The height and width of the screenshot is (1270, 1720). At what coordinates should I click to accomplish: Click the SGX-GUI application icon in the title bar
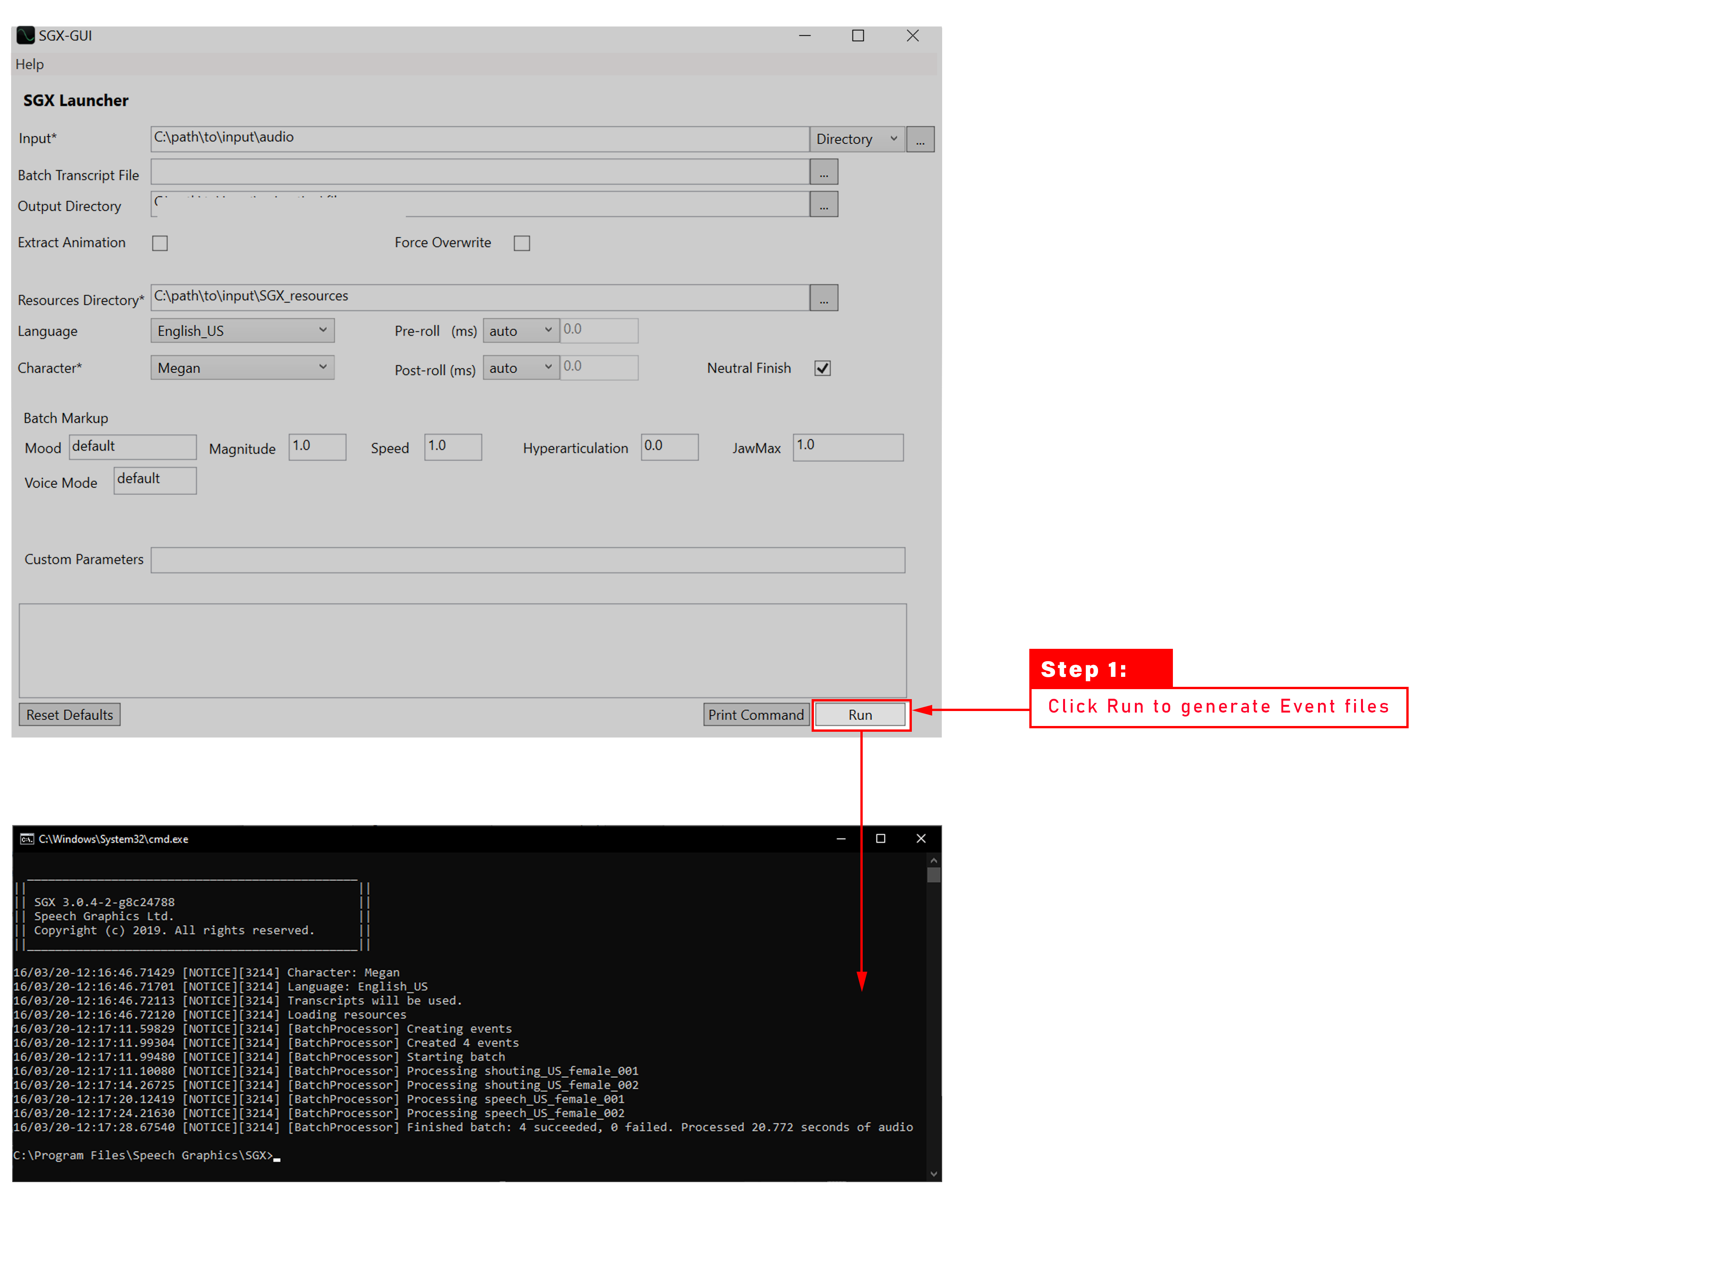(27, 35)
